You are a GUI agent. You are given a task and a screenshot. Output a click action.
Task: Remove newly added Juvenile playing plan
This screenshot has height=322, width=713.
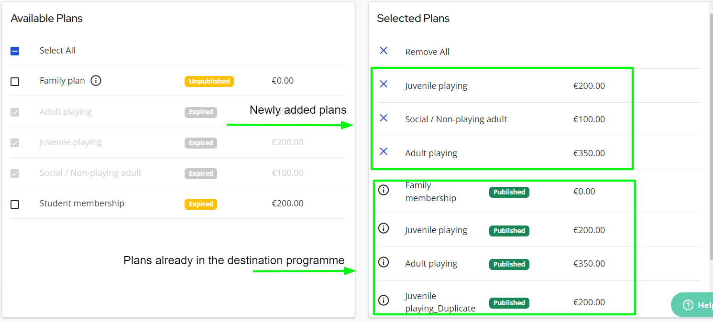(x=384, y=84)
